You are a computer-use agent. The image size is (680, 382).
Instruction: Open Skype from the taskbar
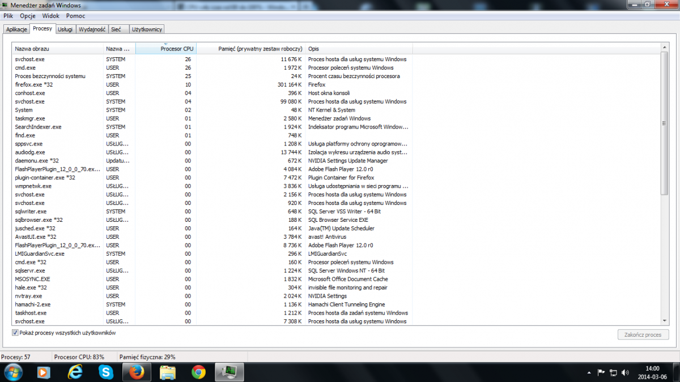click(x=105, y=372)
